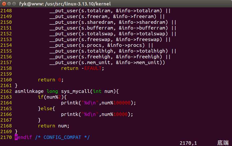Click __put_user on line 2153

[x=64, y=40]
